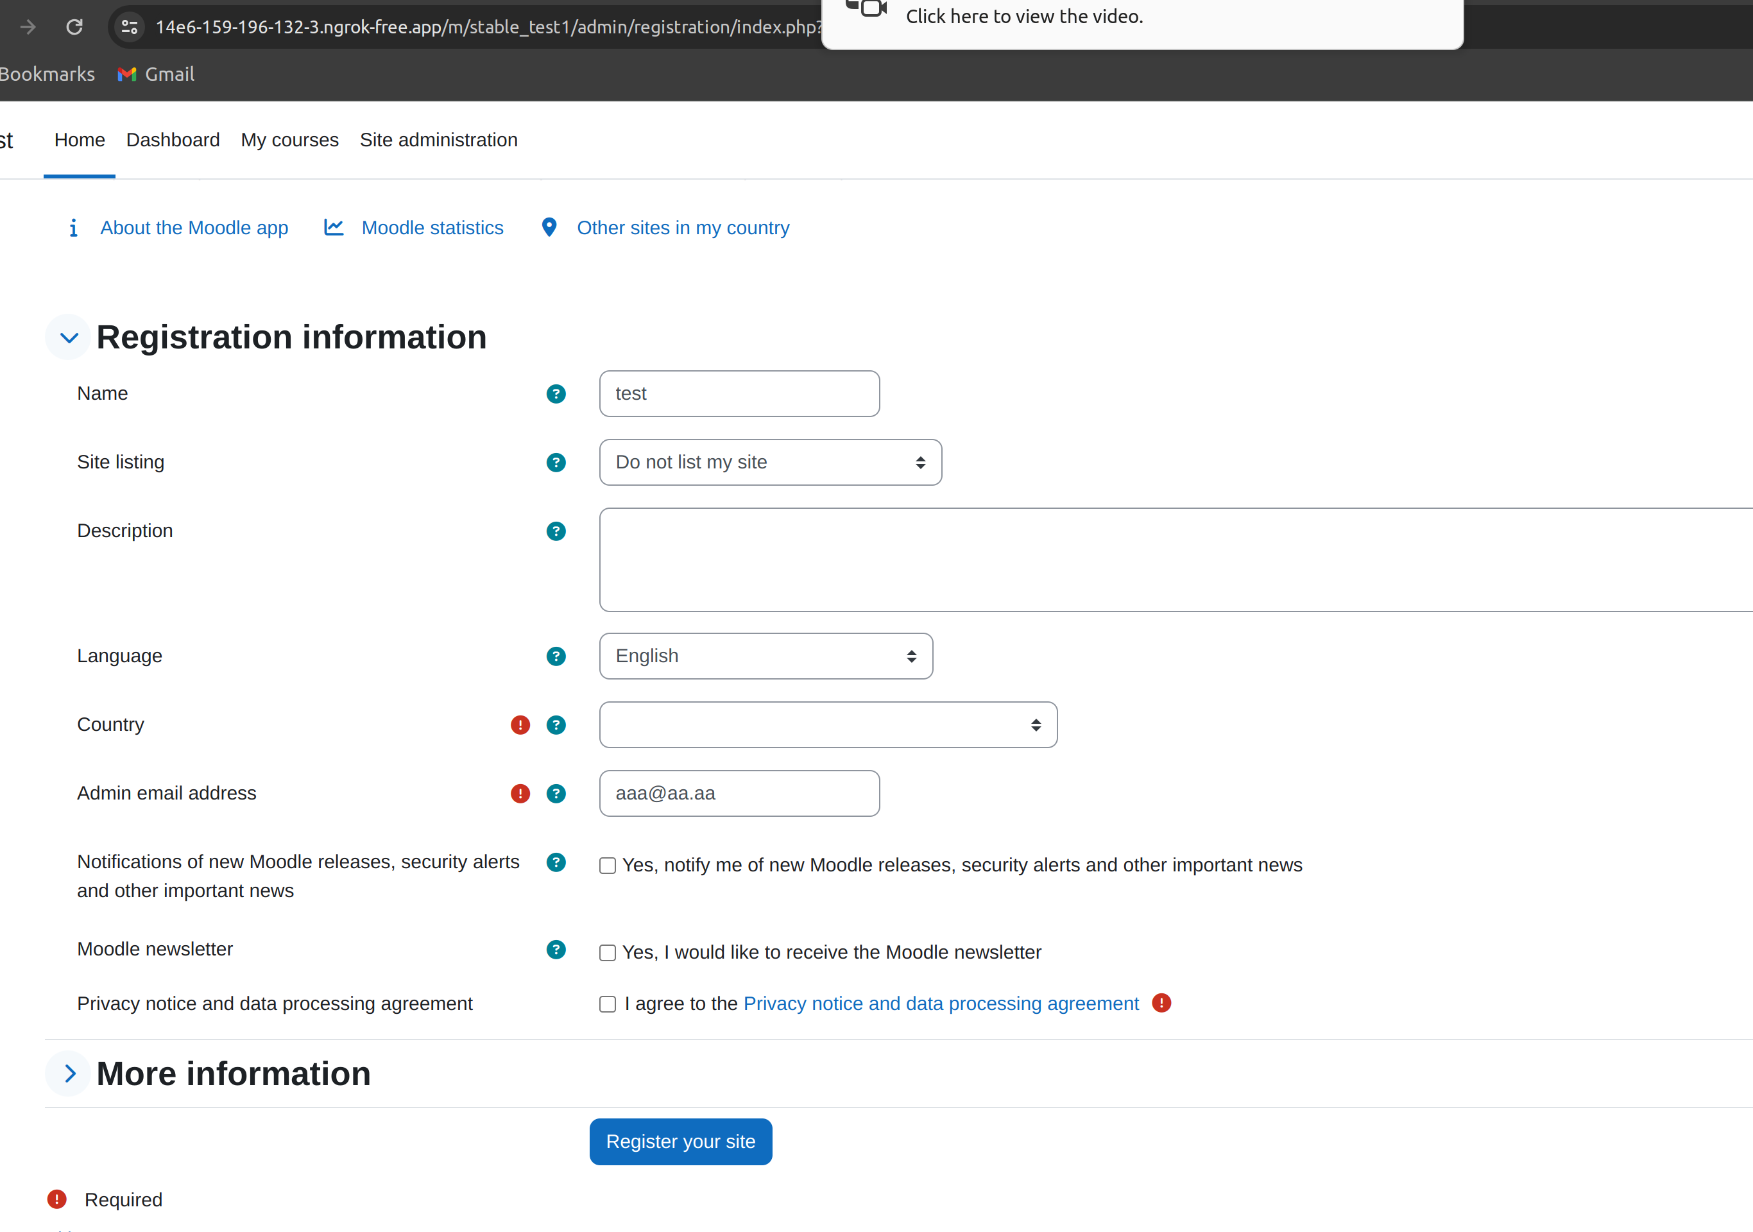Click the More information heading text
Screen dimensions: 1753x1232
[x=233, y=1074]
